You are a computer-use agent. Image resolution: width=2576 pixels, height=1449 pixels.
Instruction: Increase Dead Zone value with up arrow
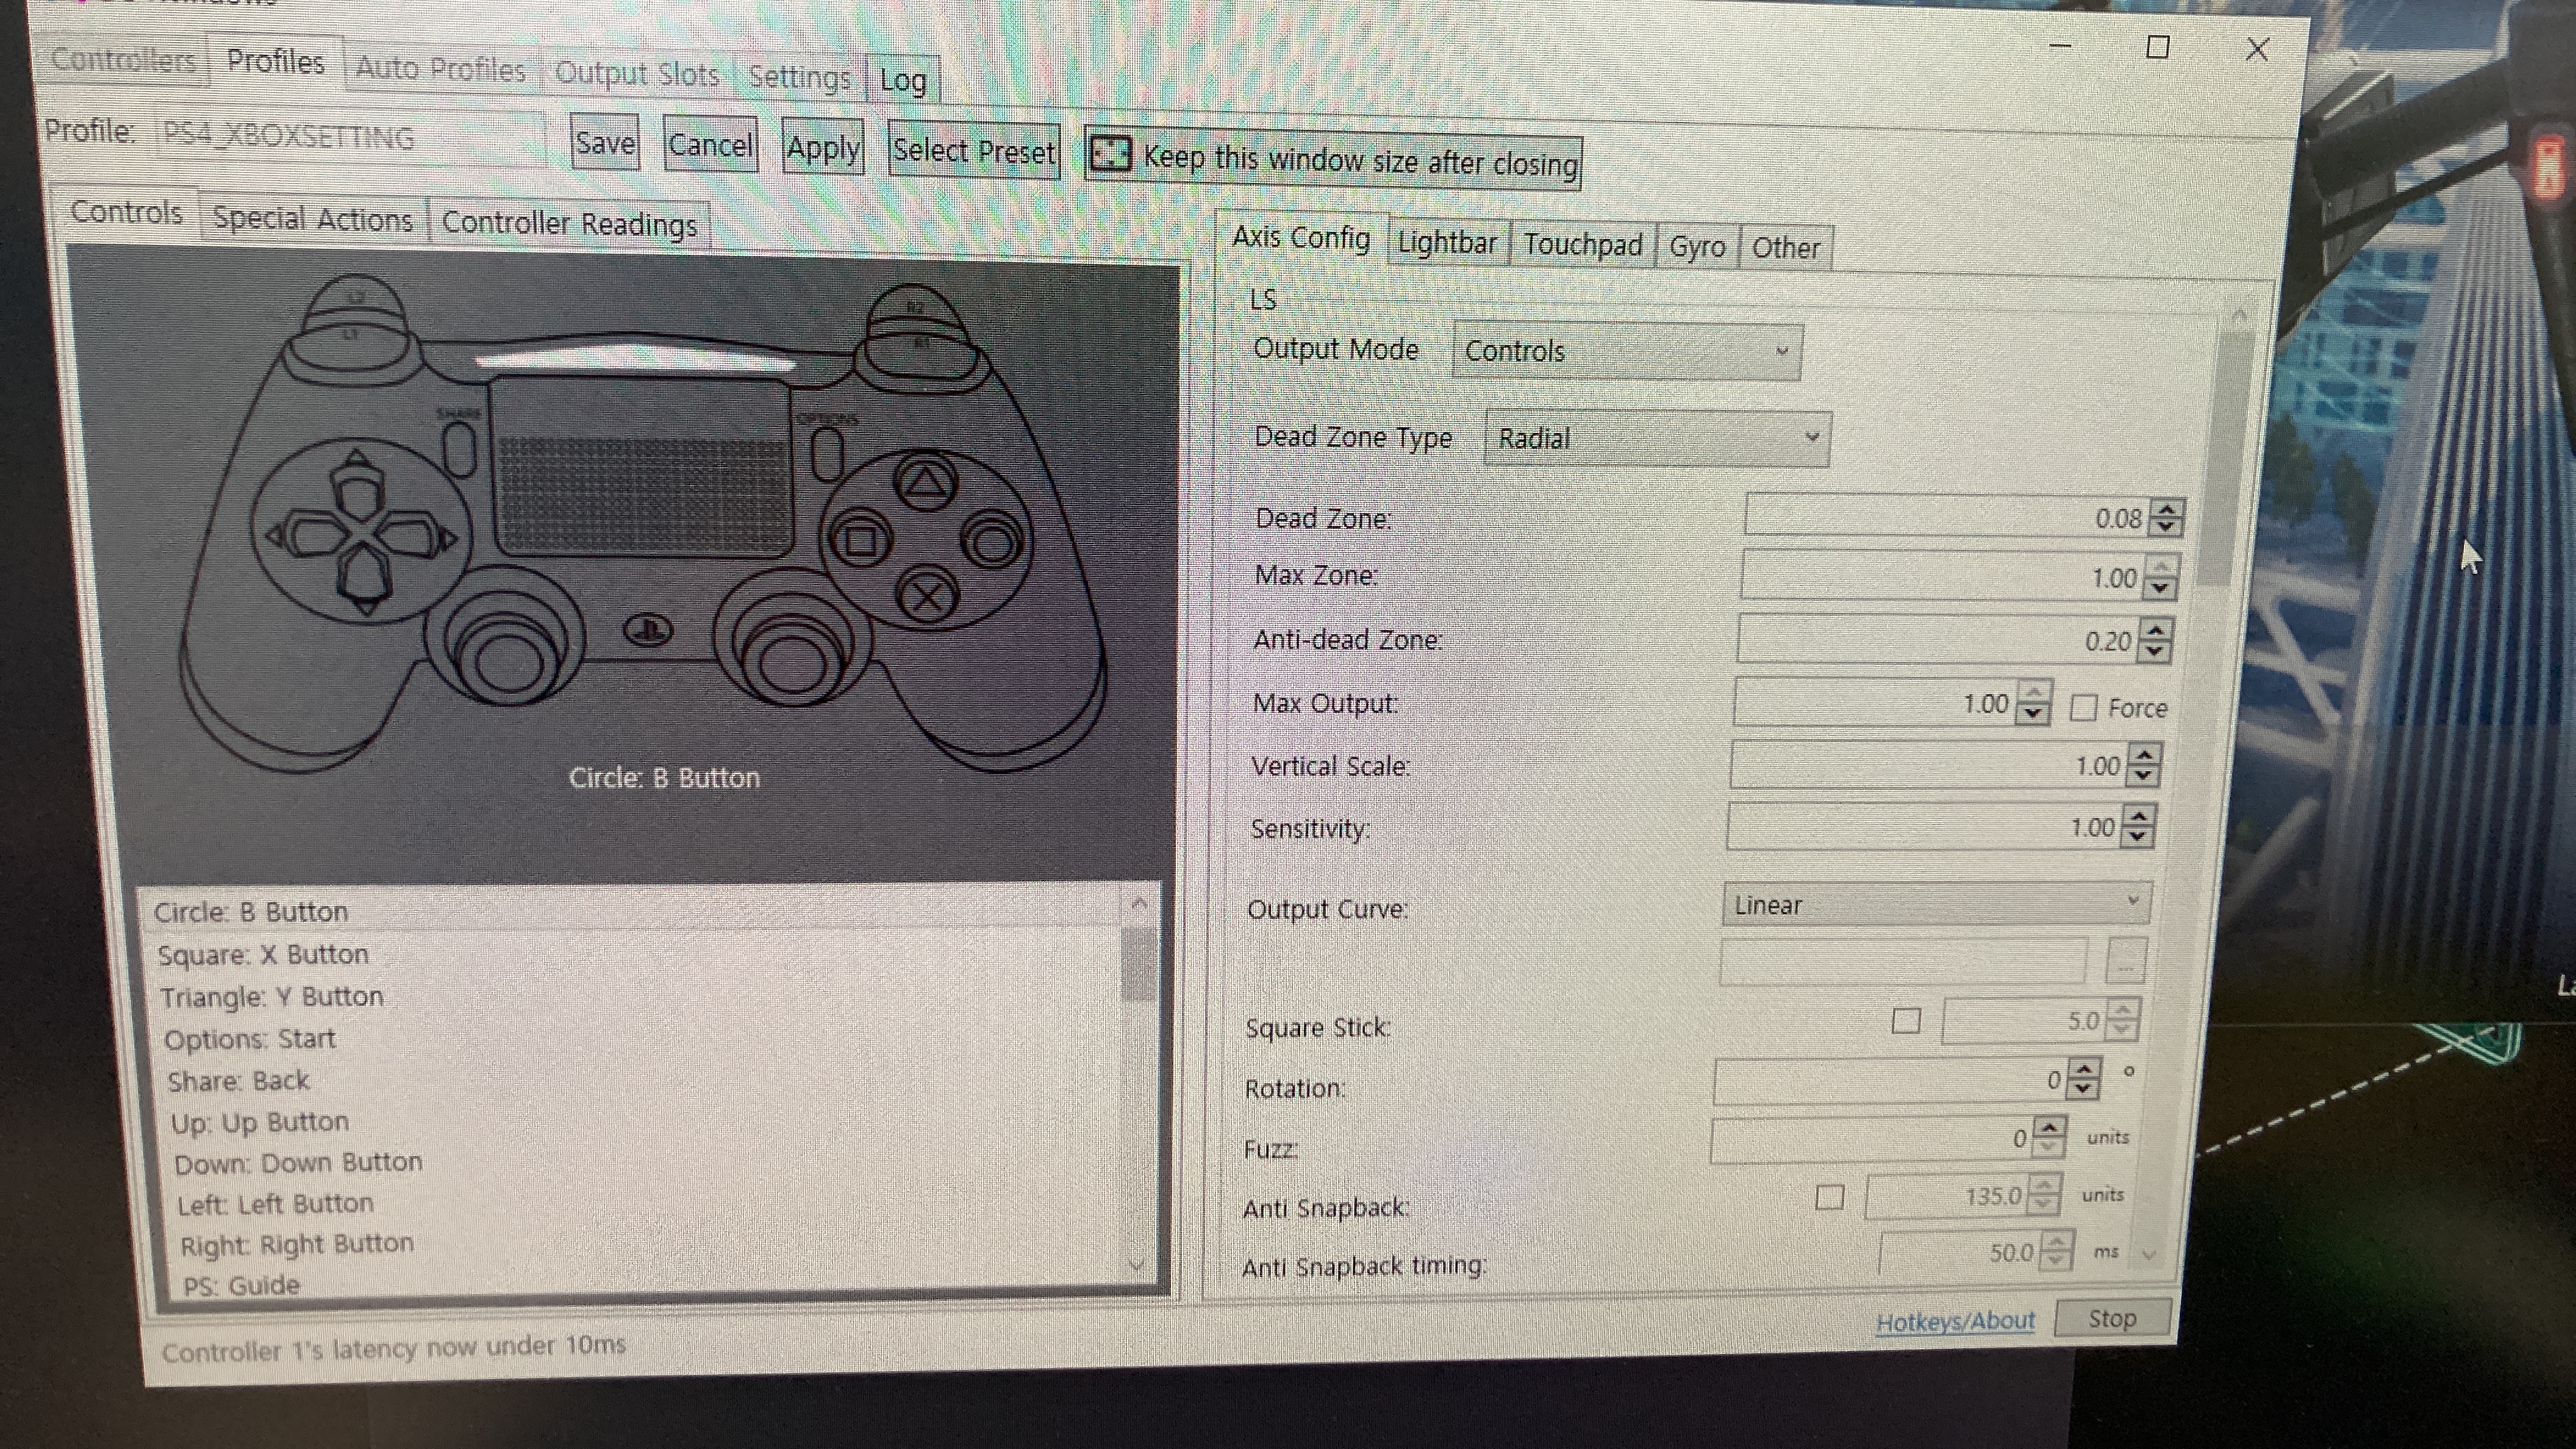click(2166, 509)
